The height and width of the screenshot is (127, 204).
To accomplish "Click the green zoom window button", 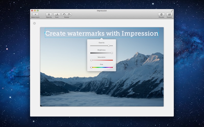I will click(38, 11).
